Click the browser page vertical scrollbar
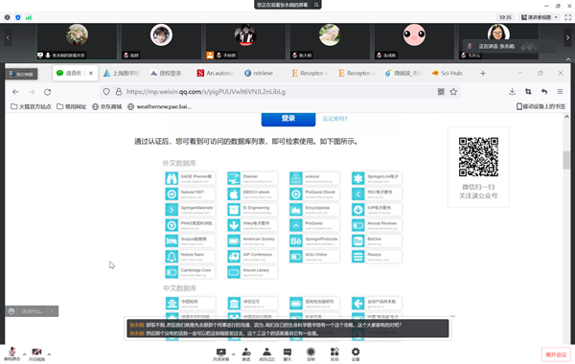This screenshot has width=575, height=364. pos(566,160)
